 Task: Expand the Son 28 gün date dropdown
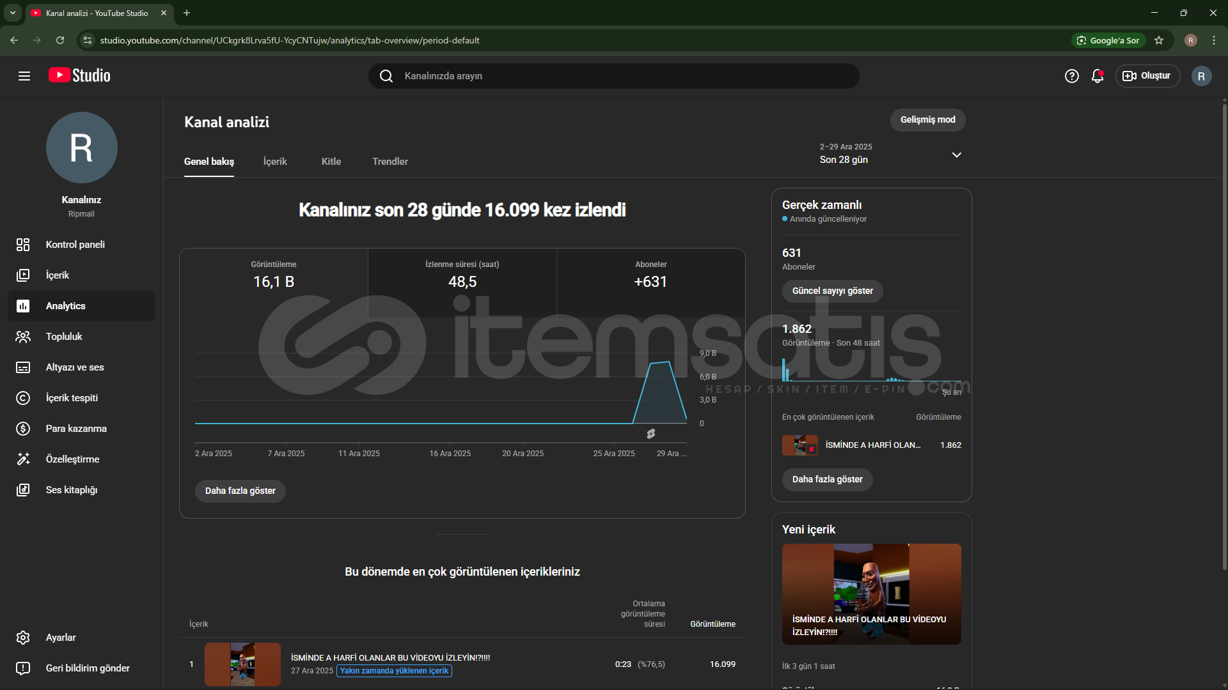click(x=956, y=155)
